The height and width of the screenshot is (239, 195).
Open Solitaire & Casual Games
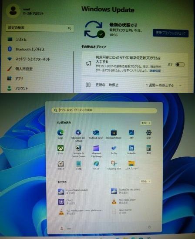78,151
